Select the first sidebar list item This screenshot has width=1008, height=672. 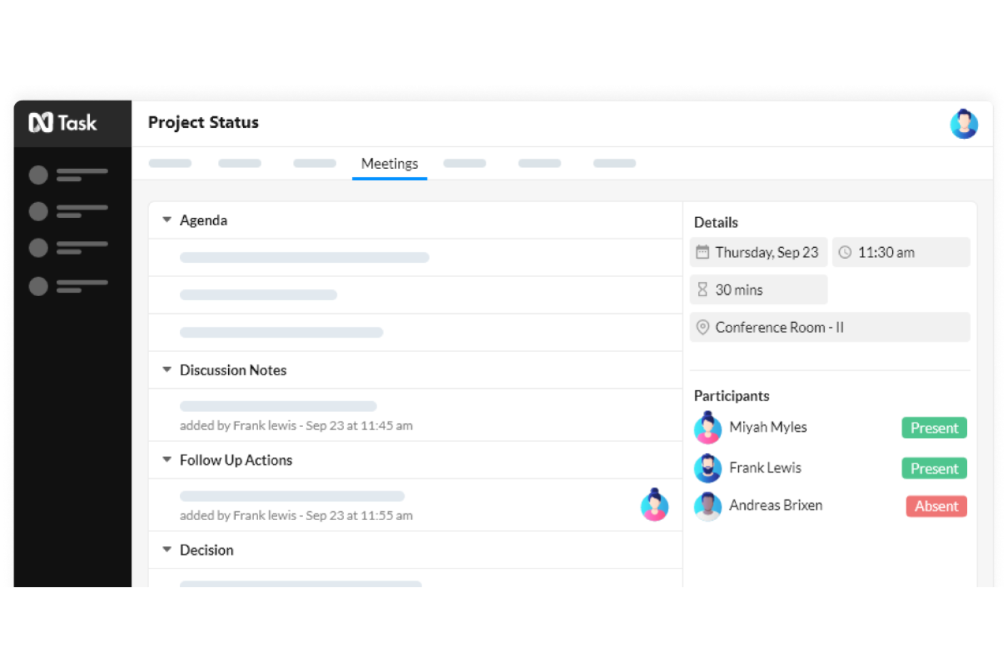[68, 174]
